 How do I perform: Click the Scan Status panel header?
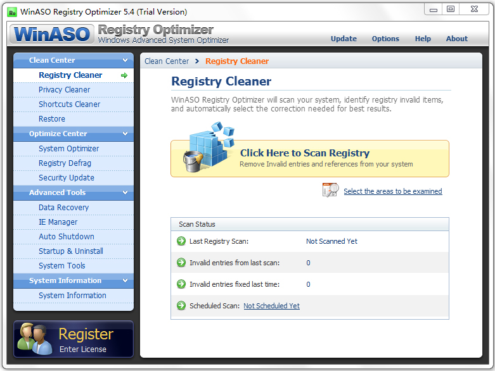310,224
